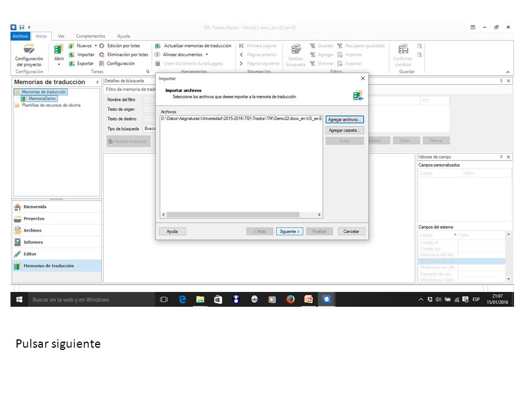
Task: Click Nombre del filtro input field
Action: (x=149, y=99)
